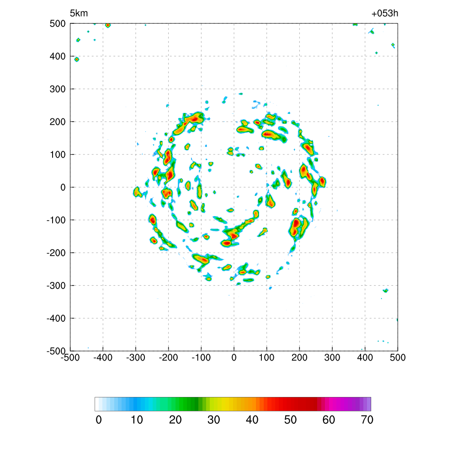Pick the colorbar scale label "40"
Screen dimensions: 468x468
click(252, 420)
